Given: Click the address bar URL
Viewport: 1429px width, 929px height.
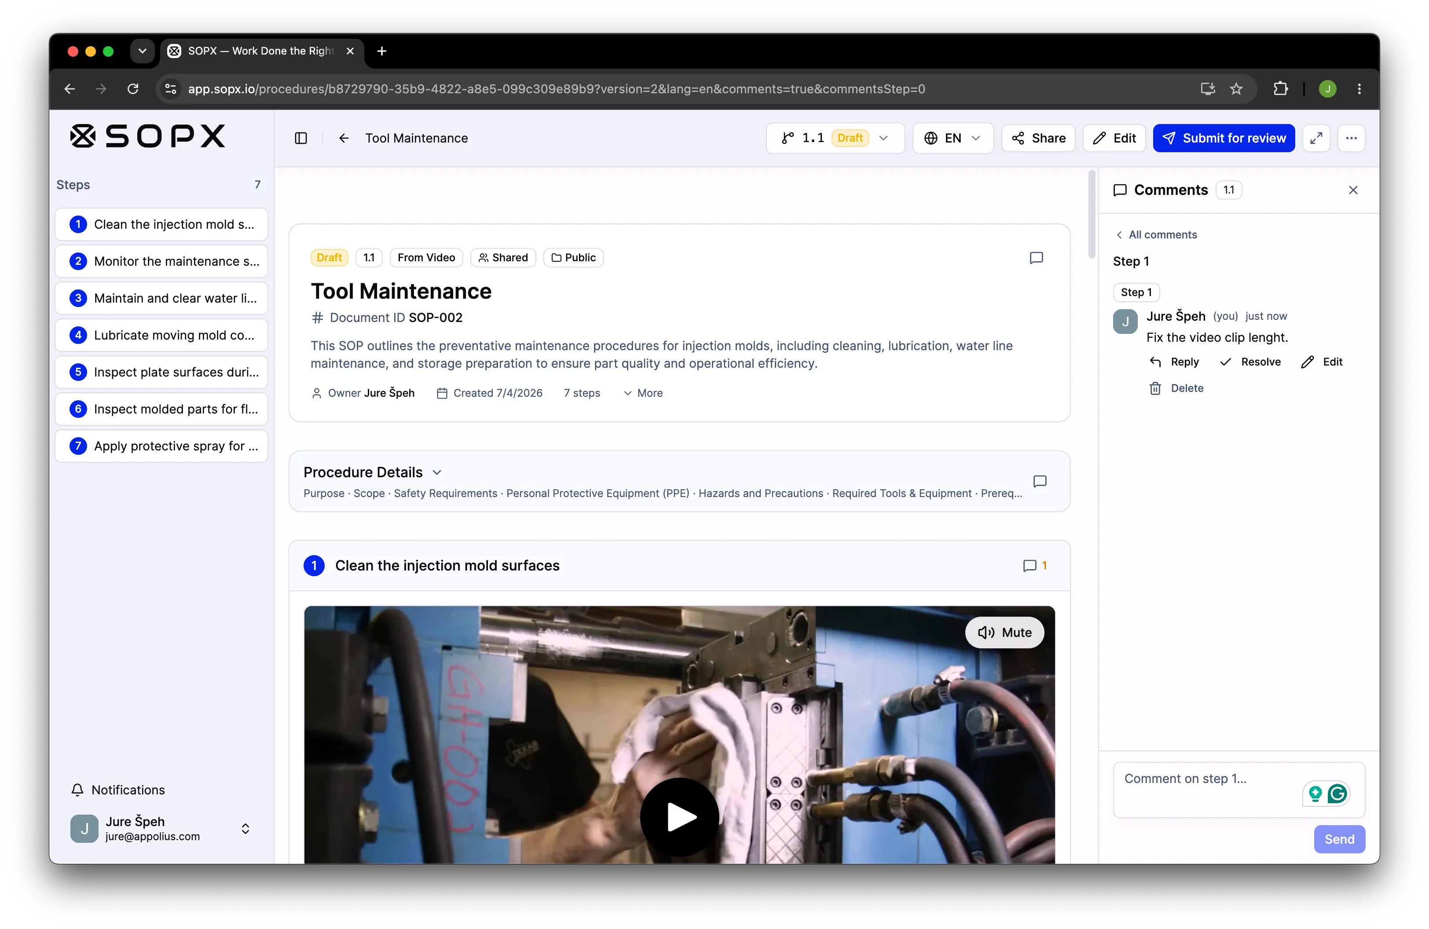Looking at the screenshot, I should click(x=556, y=89).
